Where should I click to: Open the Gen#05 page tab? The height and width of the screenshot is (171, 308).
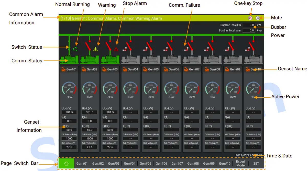[x=145, y=164]
